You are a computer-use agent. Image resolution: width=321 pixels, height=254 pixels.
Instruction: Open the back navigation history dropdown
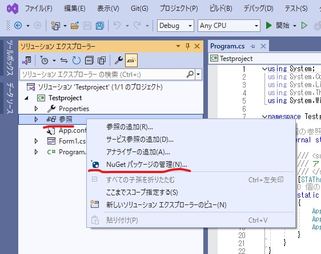[28, 26]
